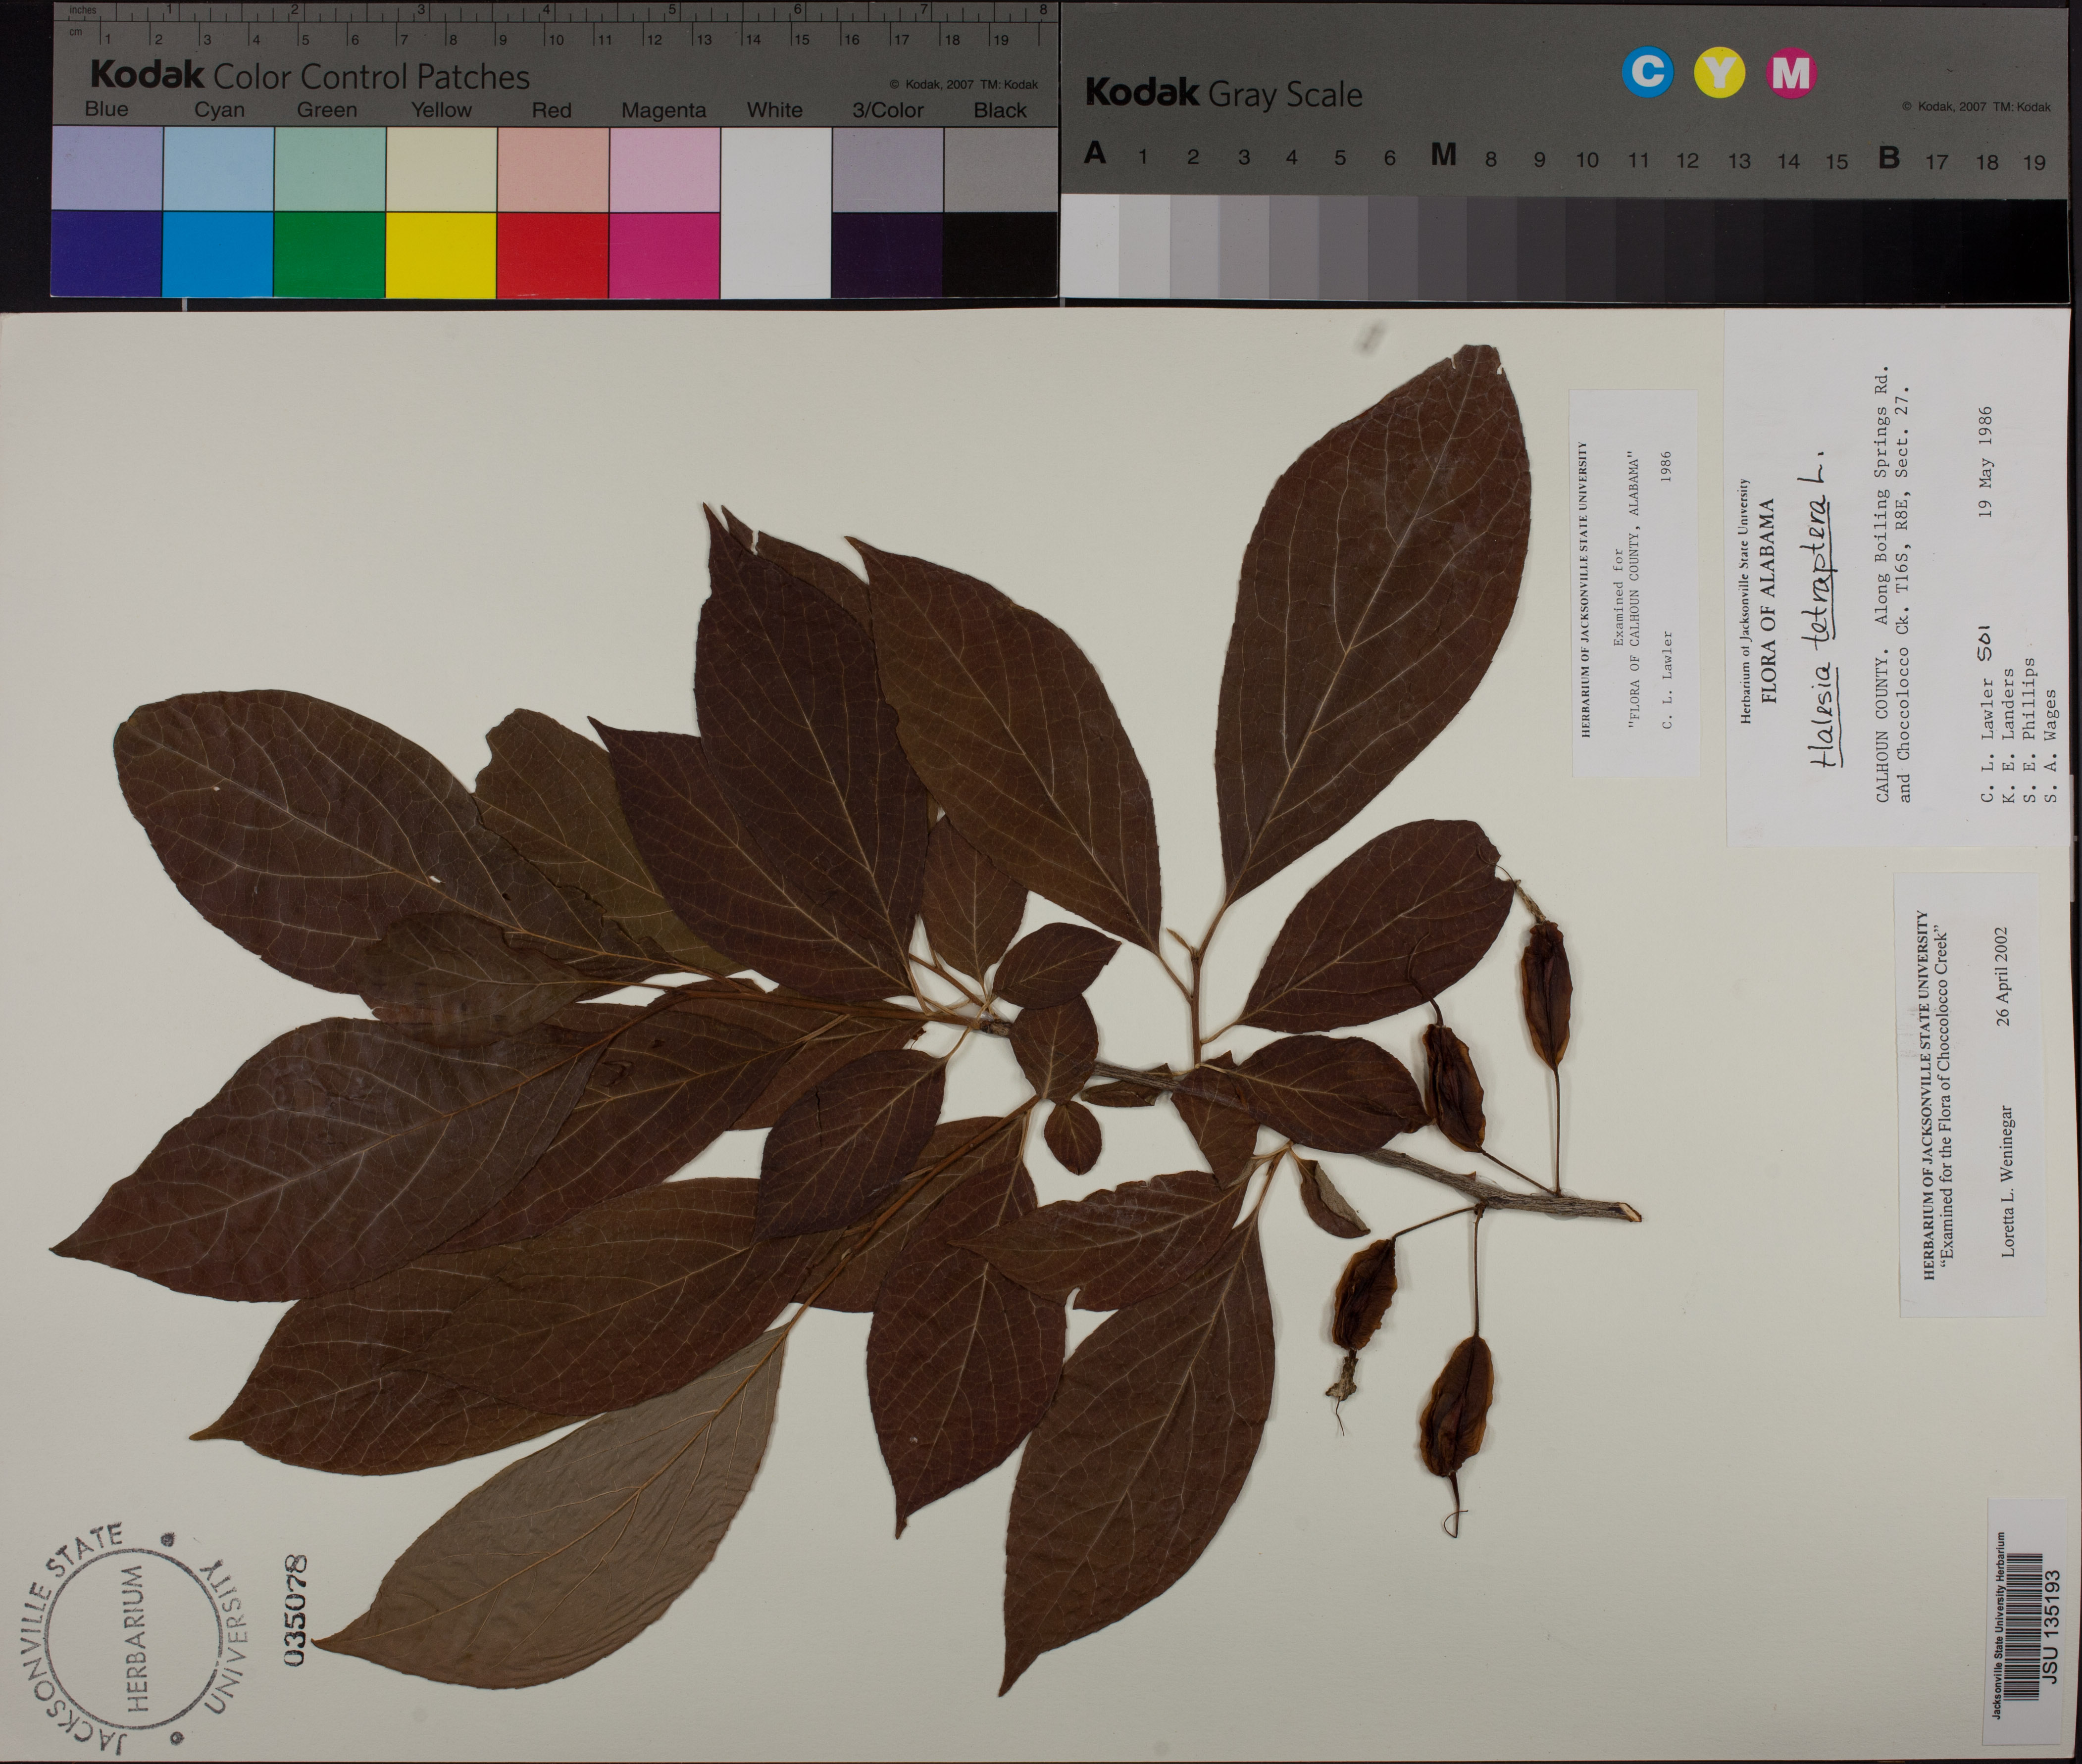
Task: Select the solid black color patch
Action: tap(1000, 255)
